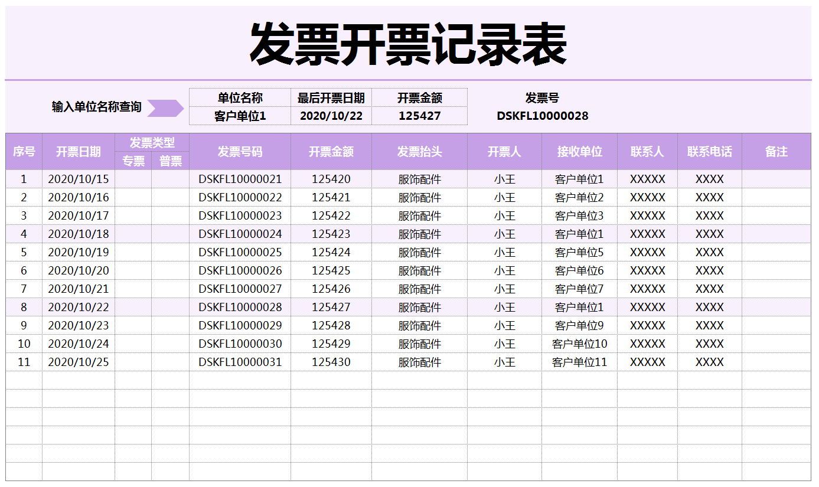
Task: Select amount cell 125420
Action: (x=331, y=179)
